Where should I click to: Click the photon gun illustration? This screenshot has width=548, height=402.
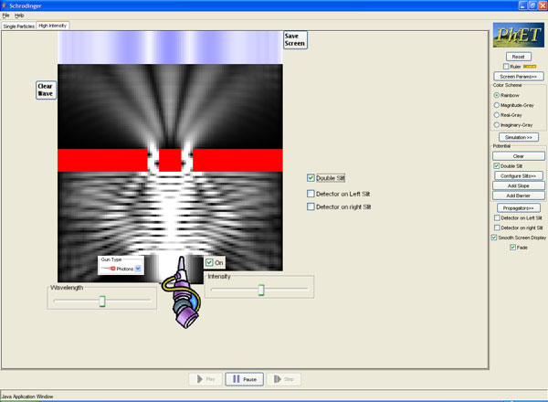[182, 293]
